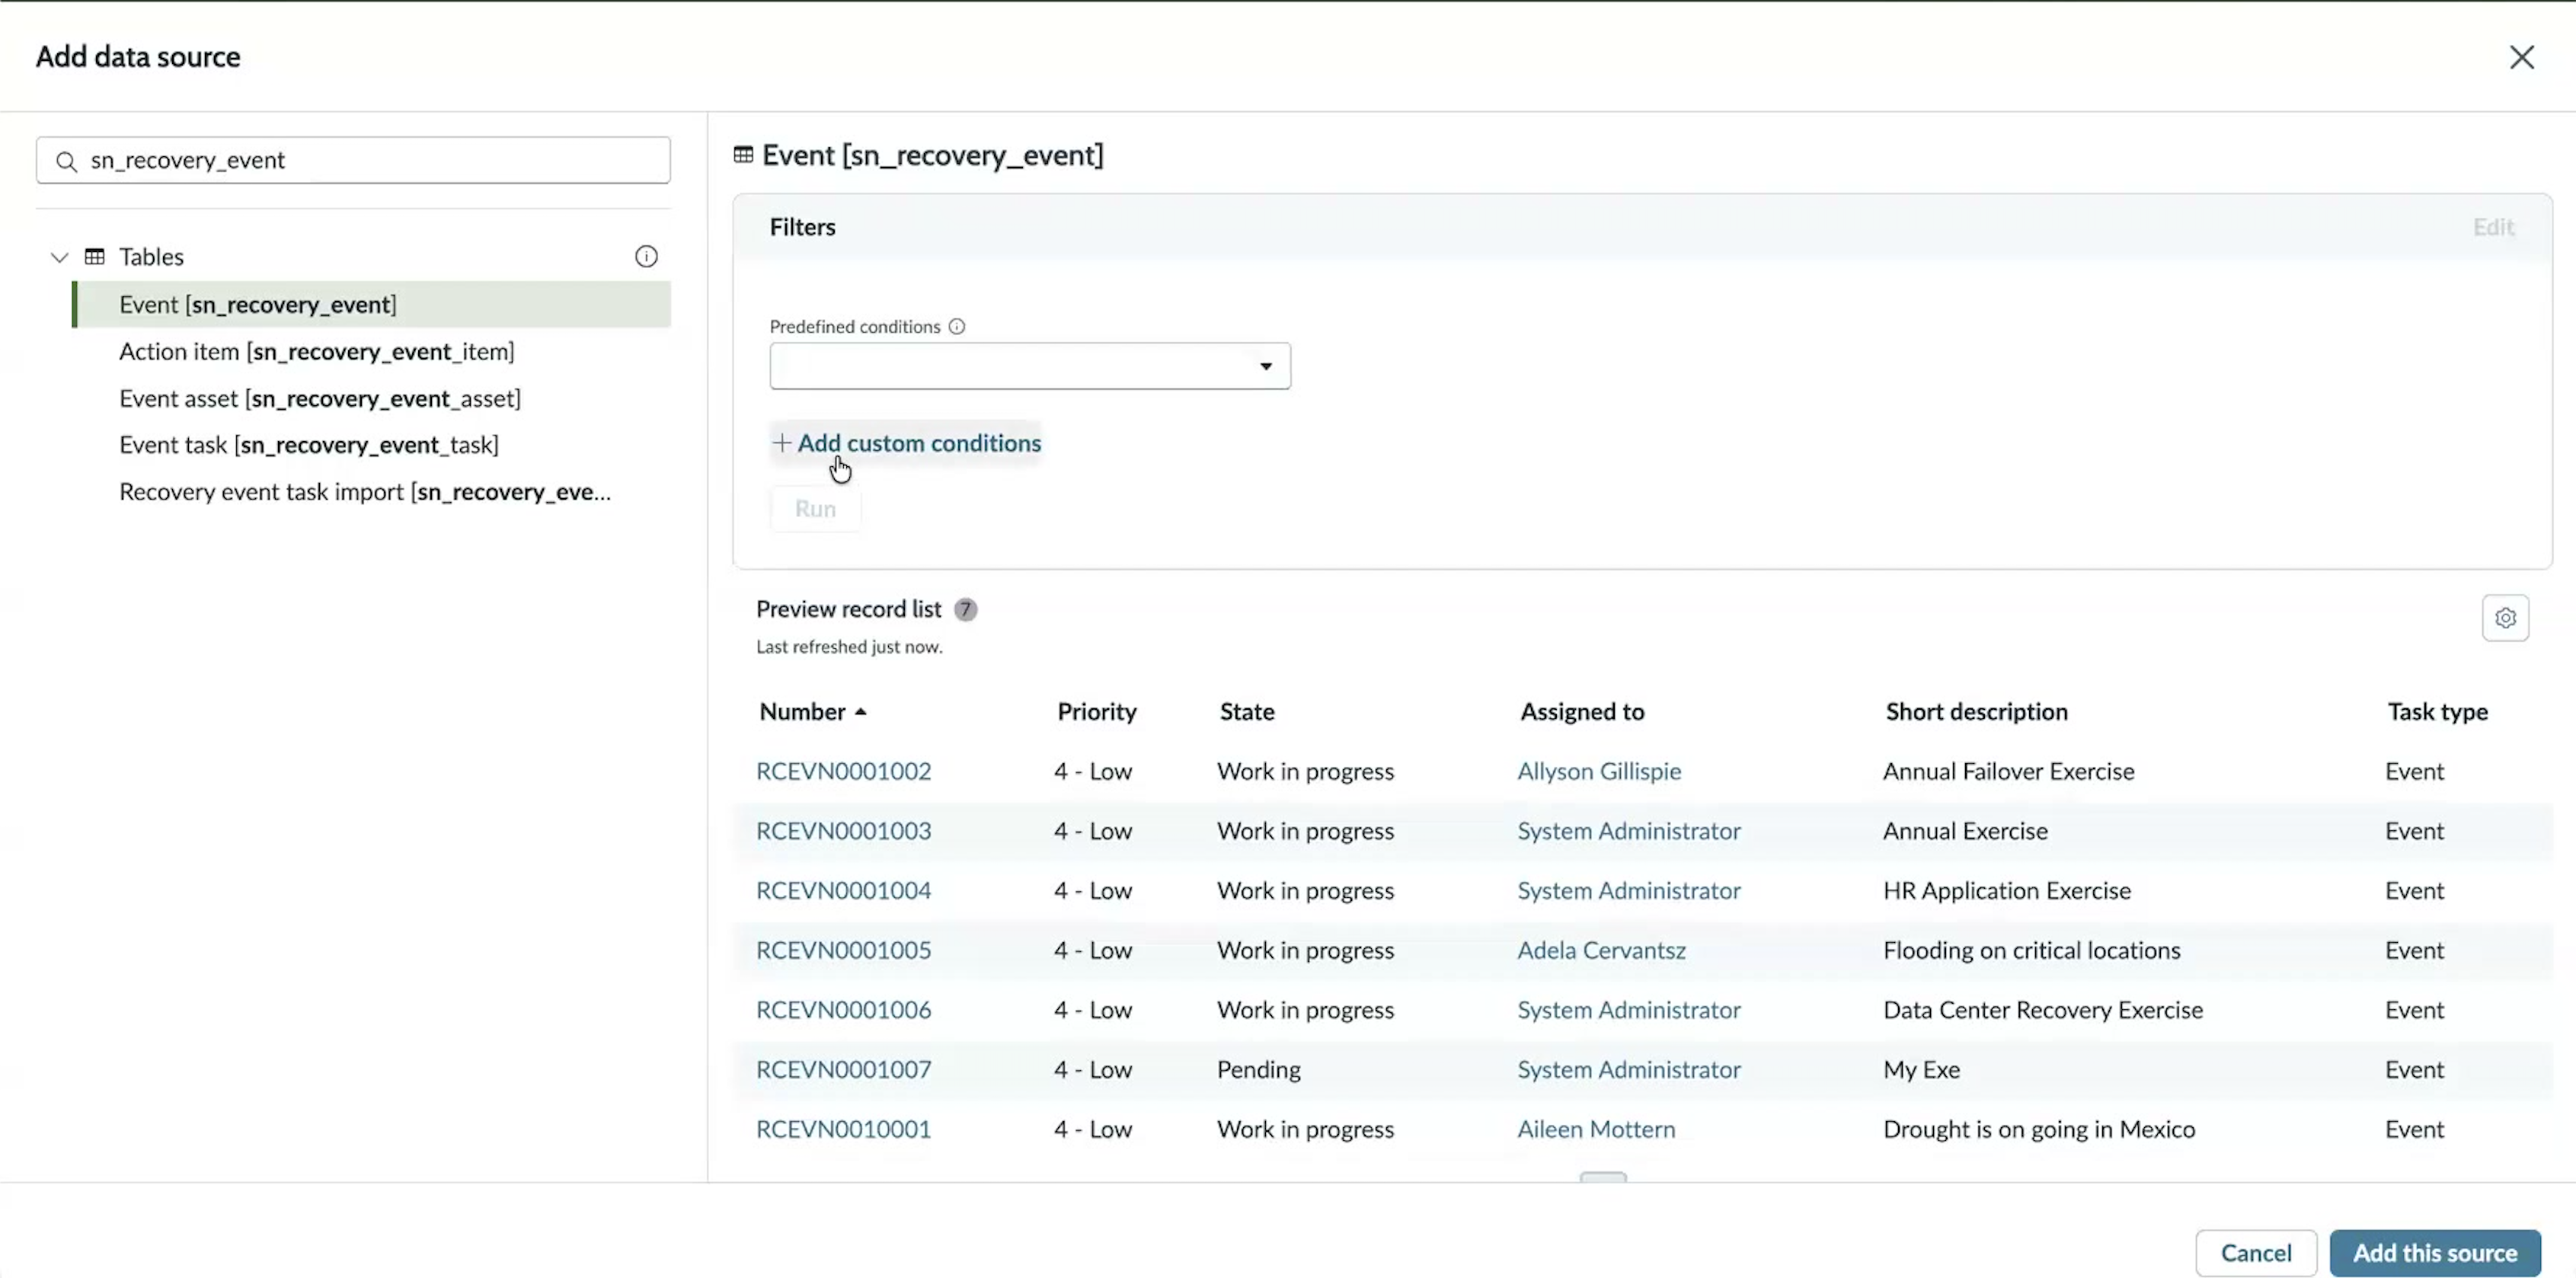The height and width of the screenshot is (1278, 2576).
Task: Click the search magnifier icon
Action: coord(66,161)
